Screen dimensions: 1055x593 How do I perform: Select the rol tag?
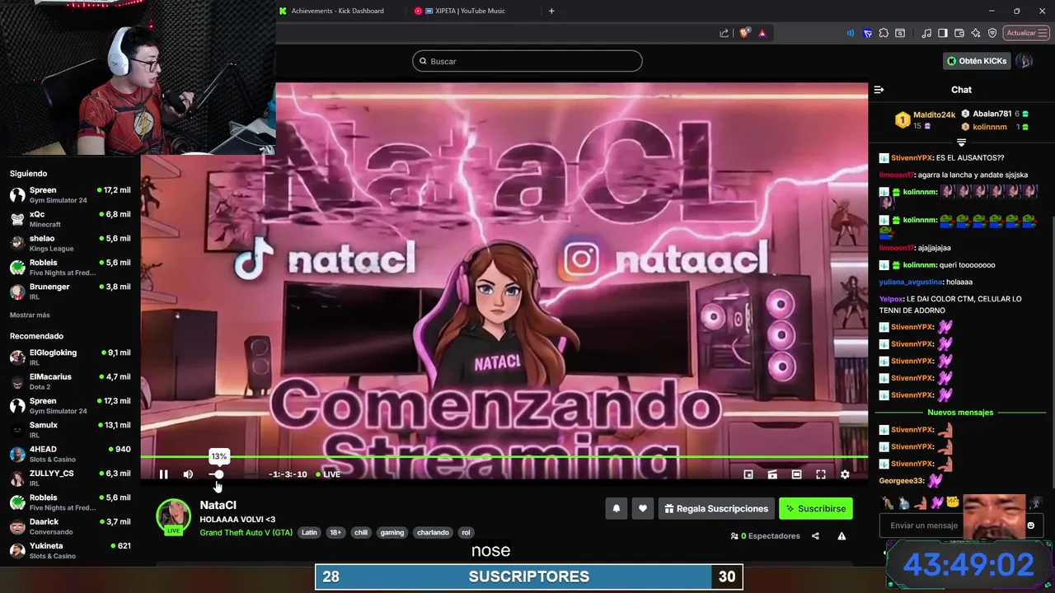pos(466,533)
